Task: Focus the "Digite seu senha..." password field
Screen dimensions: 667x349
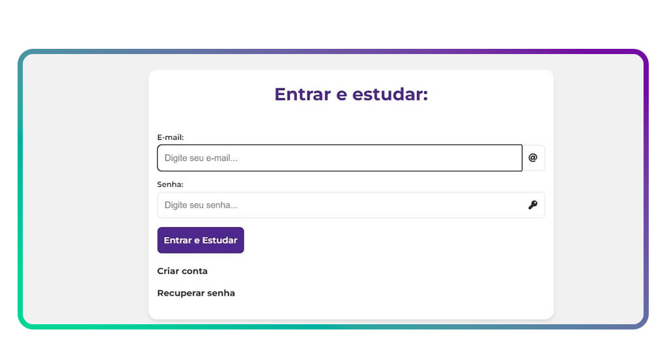Action: pyautogui.click(x=339, y=205)
